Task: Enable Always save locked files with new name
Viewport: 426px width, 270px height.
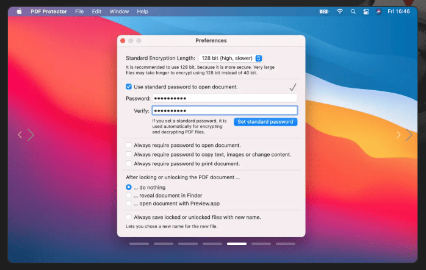Action: 129,217
